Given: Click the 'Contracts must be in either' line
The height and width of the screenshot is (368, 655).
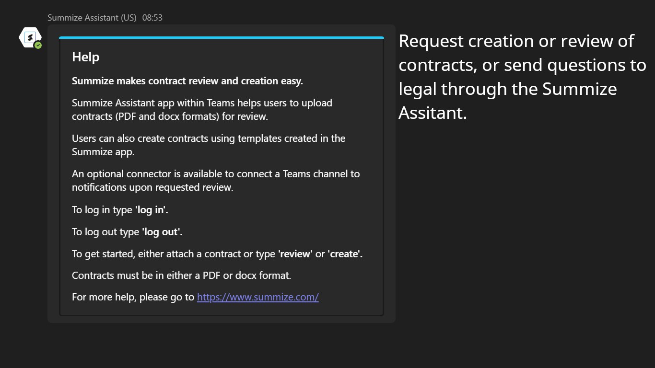Looking at the screenshot, I should [181, 276].
